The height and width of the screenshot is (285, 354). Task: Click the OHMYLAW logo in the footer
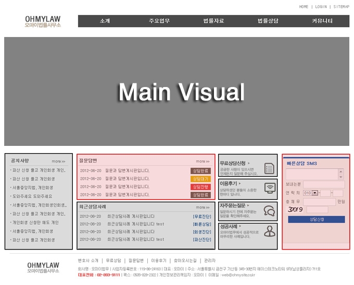click(x=43, y=268)
